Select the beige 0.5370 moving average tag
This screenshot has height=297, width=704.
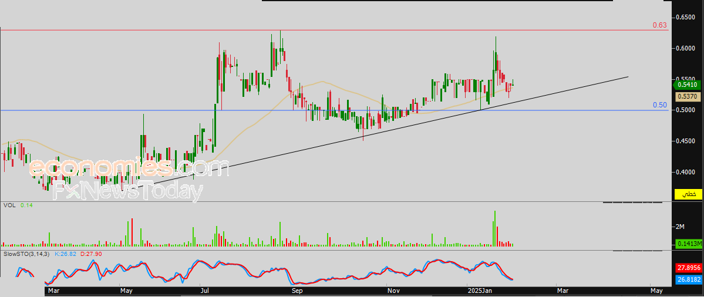[688, 96]
